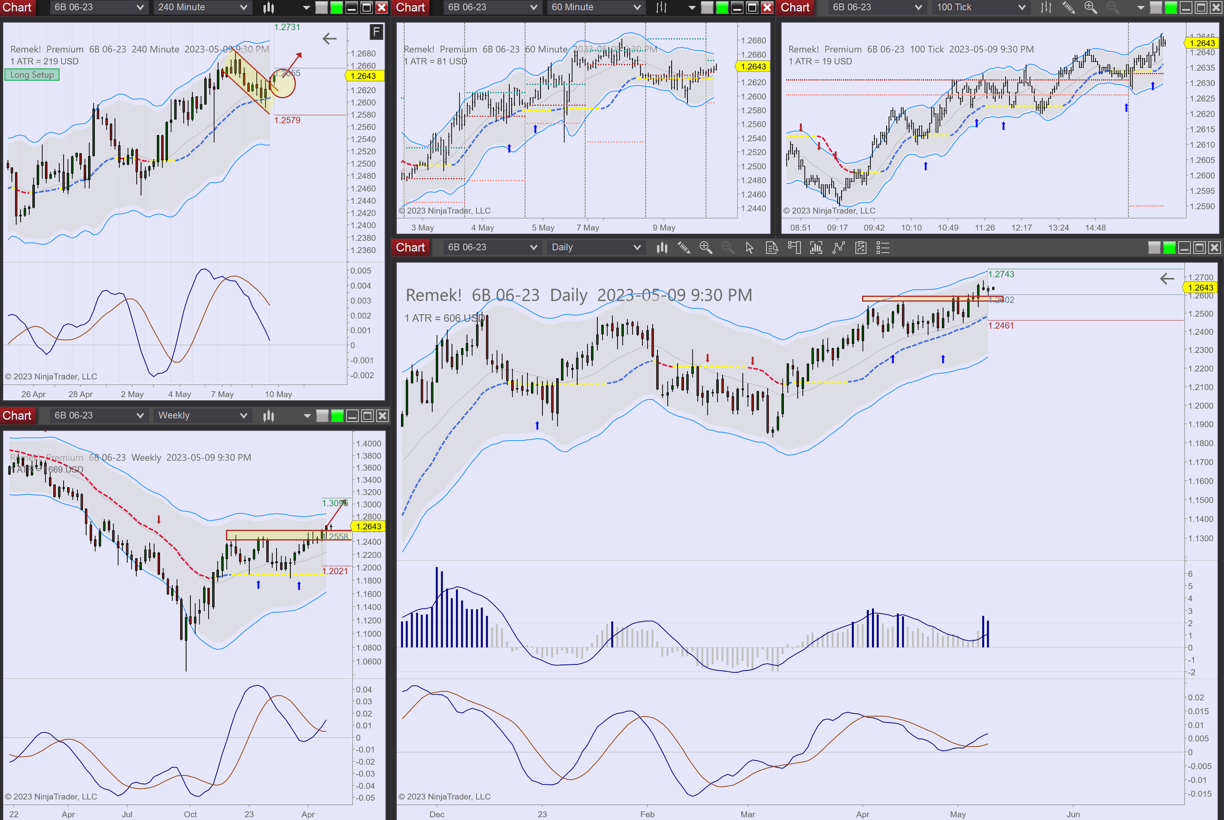The image size is (1224, 820).
Task: Click the yellow 1.2643 price marker on Daily chart
Action: pyautogui.click(x=1200, y=288)
